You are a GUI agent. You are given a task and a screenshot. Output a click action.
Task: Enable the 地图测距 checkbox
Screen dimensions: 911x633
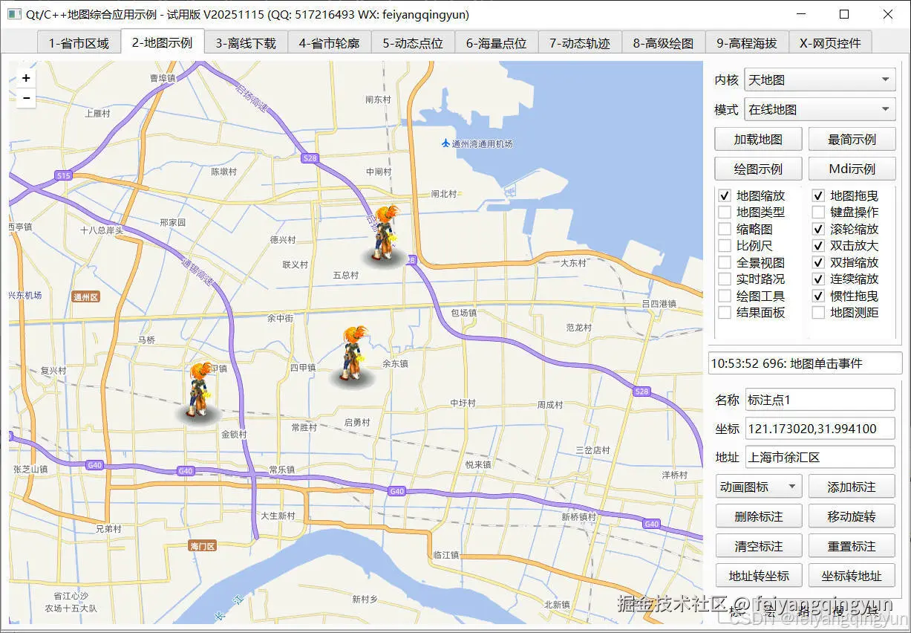tap(818, 313)
